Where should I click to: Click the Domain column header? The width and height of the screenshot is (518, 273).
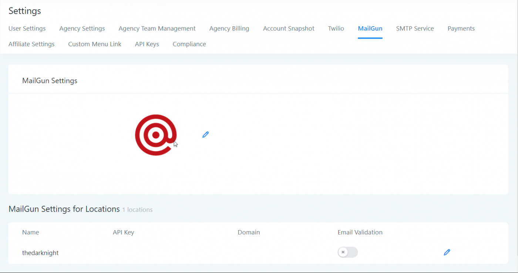[249, 232]
